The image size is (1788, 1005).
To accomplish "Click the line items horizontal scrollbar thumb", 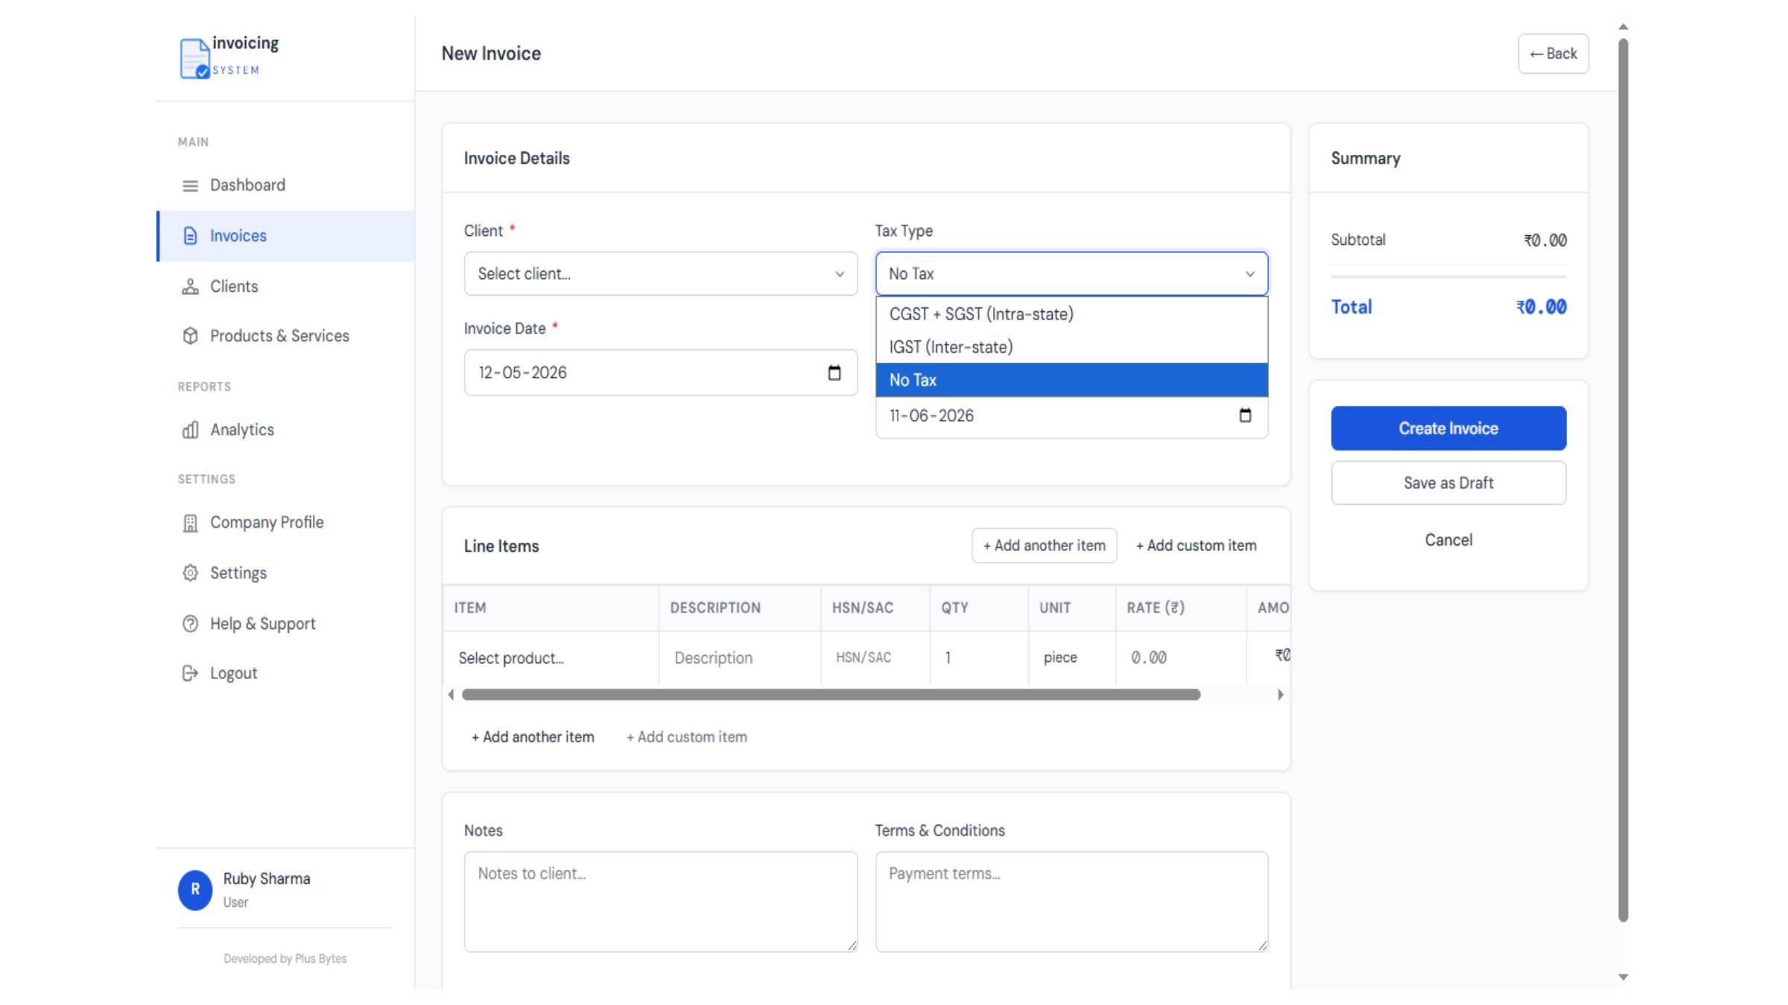I will [831, 695].
